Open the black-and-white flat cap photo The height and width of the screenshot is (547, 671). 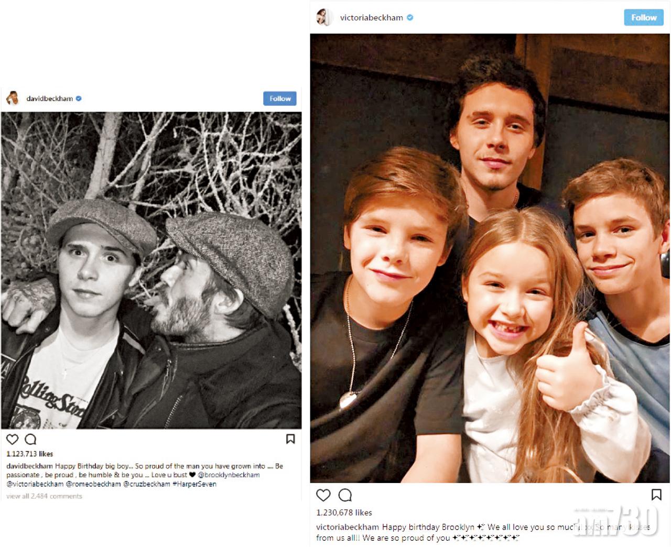pyautogui.click(x=151, y=270)
